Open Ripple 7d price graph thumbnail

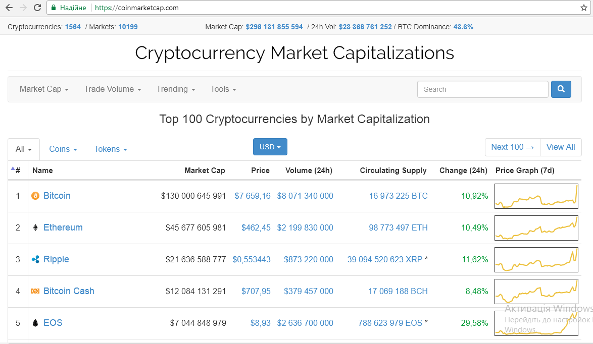pos(536,259)
